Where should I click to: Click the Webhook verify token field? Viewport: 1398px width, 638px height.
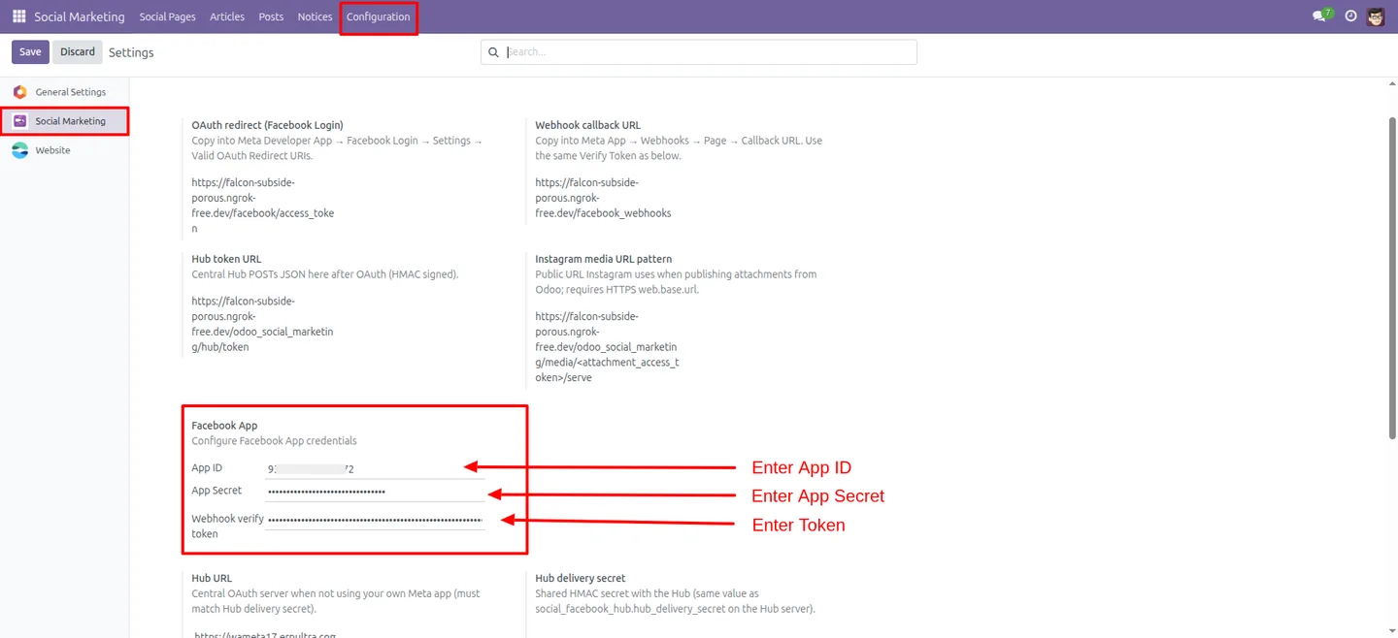pos(375,520)
